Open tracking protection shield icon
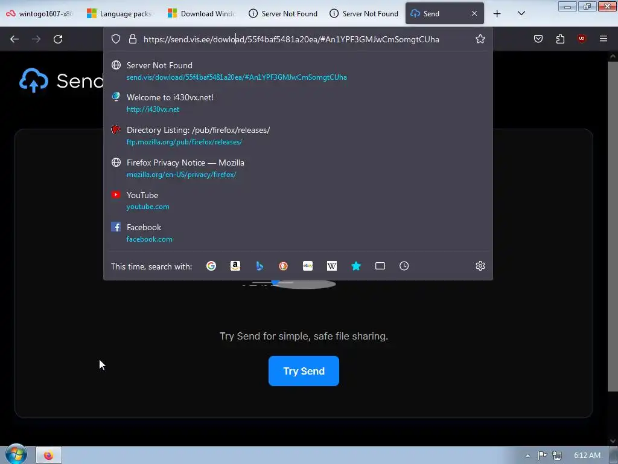The height and width of the screenshot is (464, 618). point(115,39)
